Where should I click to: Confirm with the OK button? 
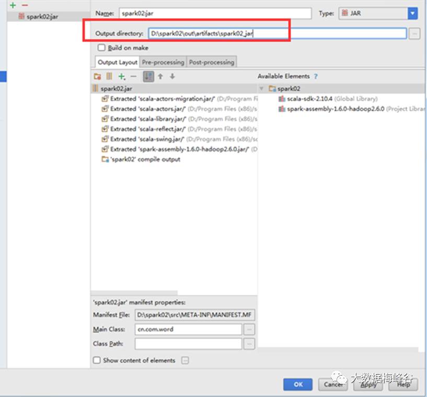tap(298, 384)
